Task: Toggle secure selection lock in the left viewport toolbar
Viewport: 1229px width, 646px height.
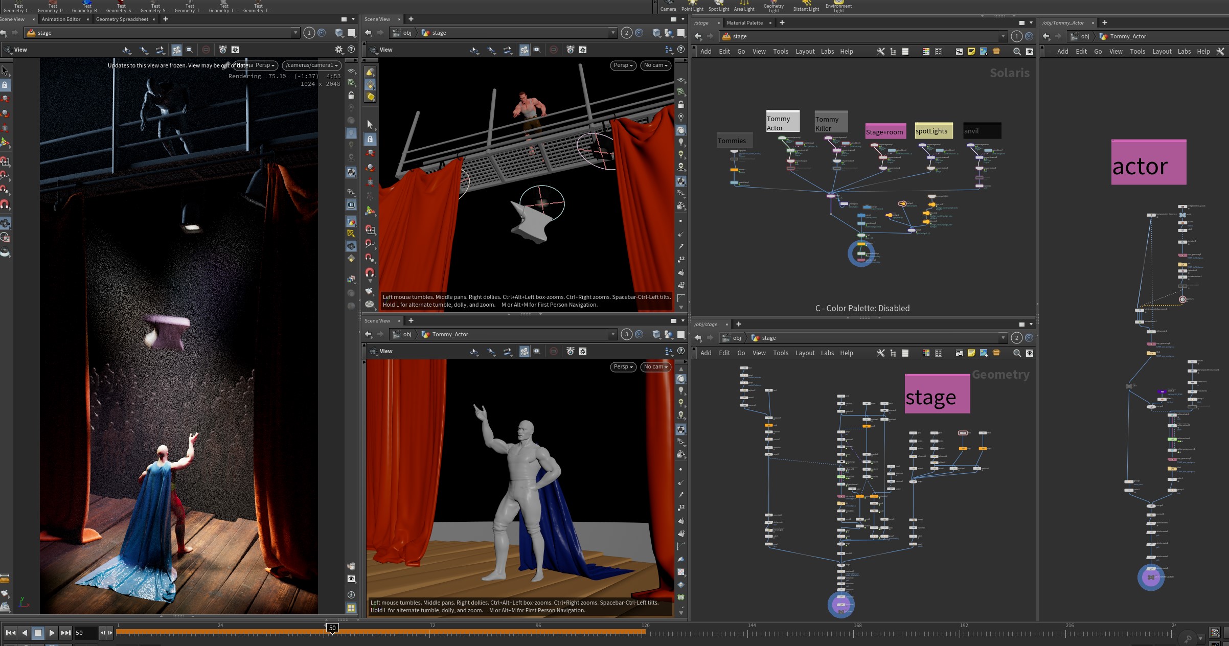Action: point(5,85)
